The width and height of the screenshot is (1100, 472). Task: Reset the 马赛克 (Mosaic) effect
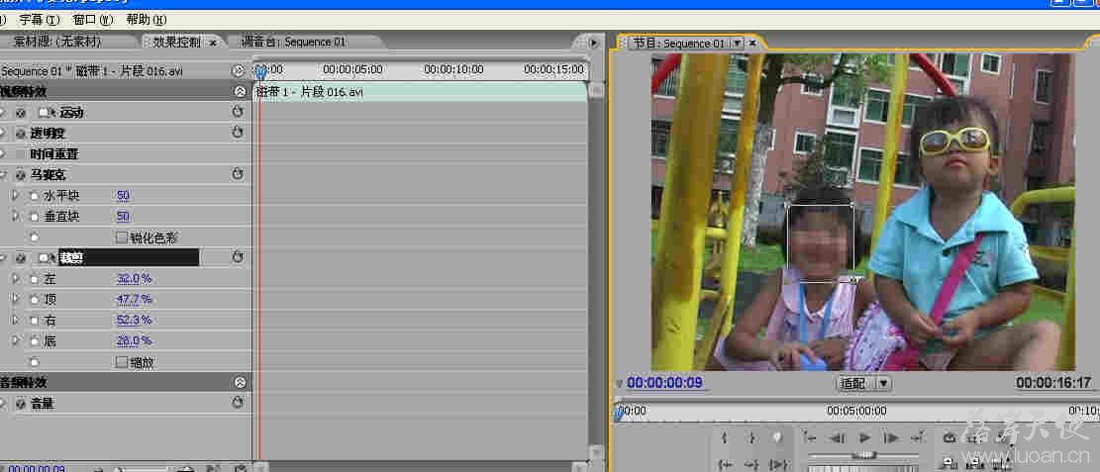click(x=237, y=174)
